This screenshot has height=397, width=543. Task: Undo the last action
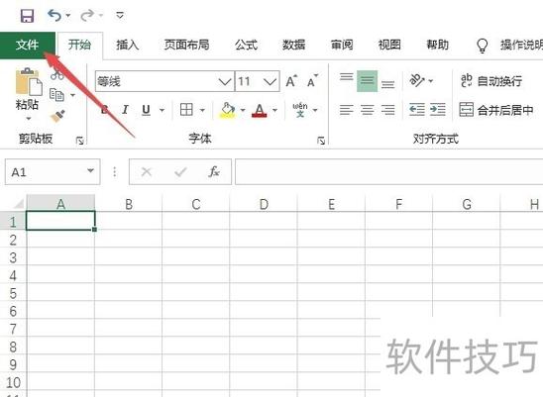point(54,15)
